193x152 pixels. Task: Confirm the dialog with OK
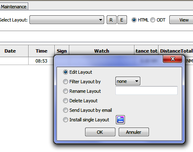pos(100,132)
